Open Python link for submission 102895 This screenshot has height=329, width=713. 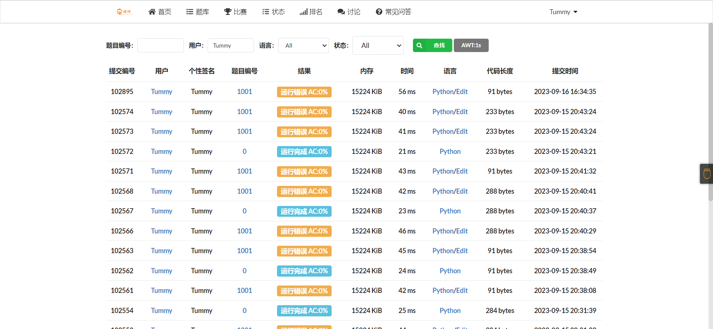coord(443,92)
